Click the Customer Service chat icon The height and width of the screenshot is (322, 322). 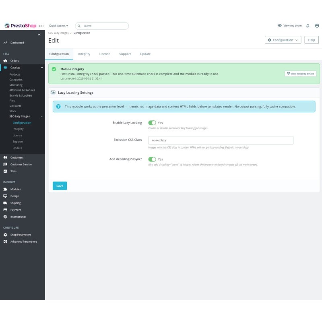(x=5, y=164)
